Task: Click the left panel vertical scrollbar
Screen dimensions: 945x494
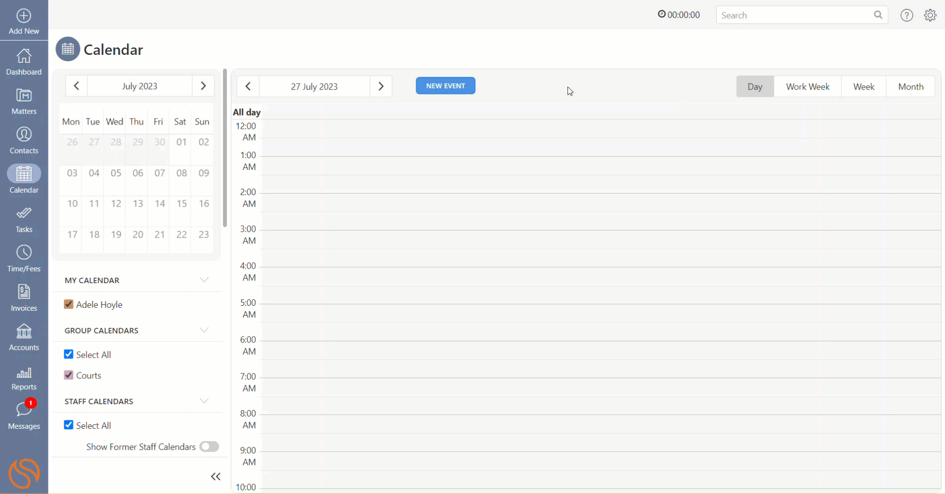Action: click(225, 148)
